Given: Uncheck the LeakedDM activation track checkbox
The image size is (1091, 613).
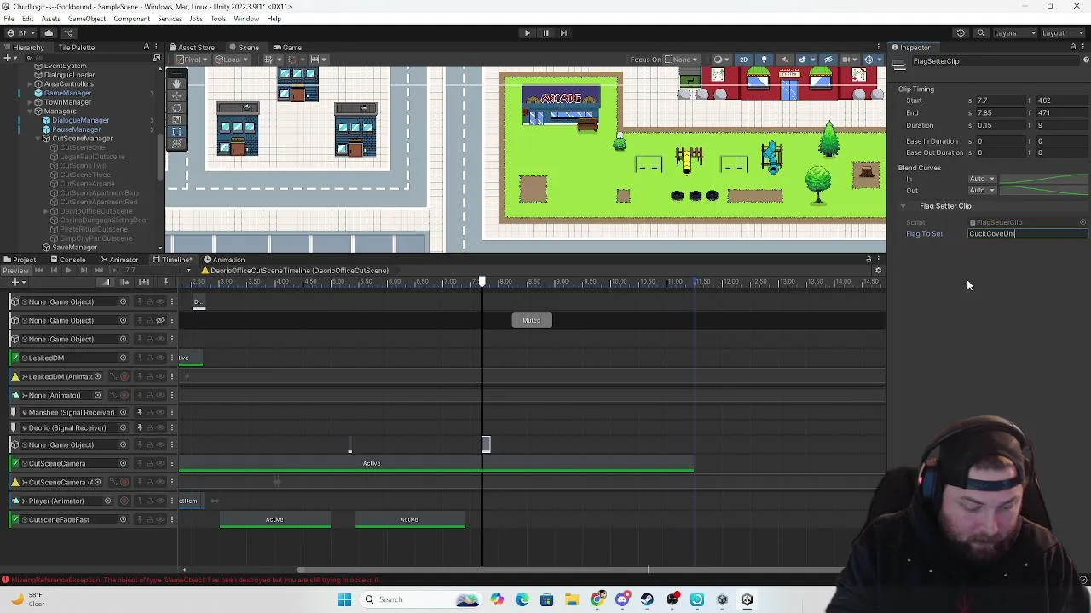Looking at the screenshot, I should [14, 358].
